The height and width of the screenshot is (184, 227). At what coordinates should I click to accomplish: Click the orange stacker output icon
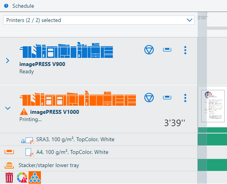9,165
